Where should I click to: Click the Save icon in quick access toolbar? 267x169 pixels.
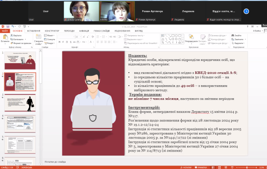[x=8, y=26]
